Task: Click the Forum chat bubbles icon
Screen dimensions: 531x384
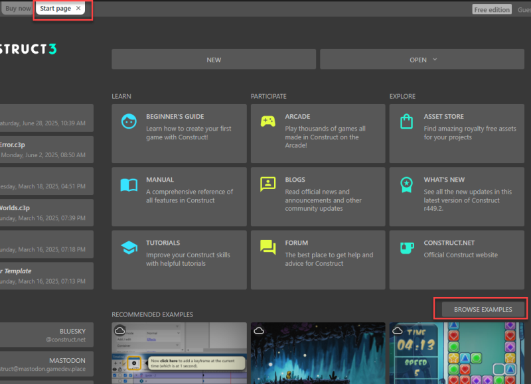Action: pos(268,247)
